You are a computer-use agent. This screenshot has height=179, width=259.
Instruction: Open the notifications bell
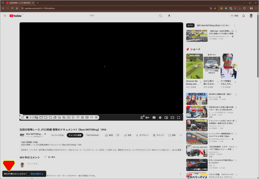click(243, 16)
